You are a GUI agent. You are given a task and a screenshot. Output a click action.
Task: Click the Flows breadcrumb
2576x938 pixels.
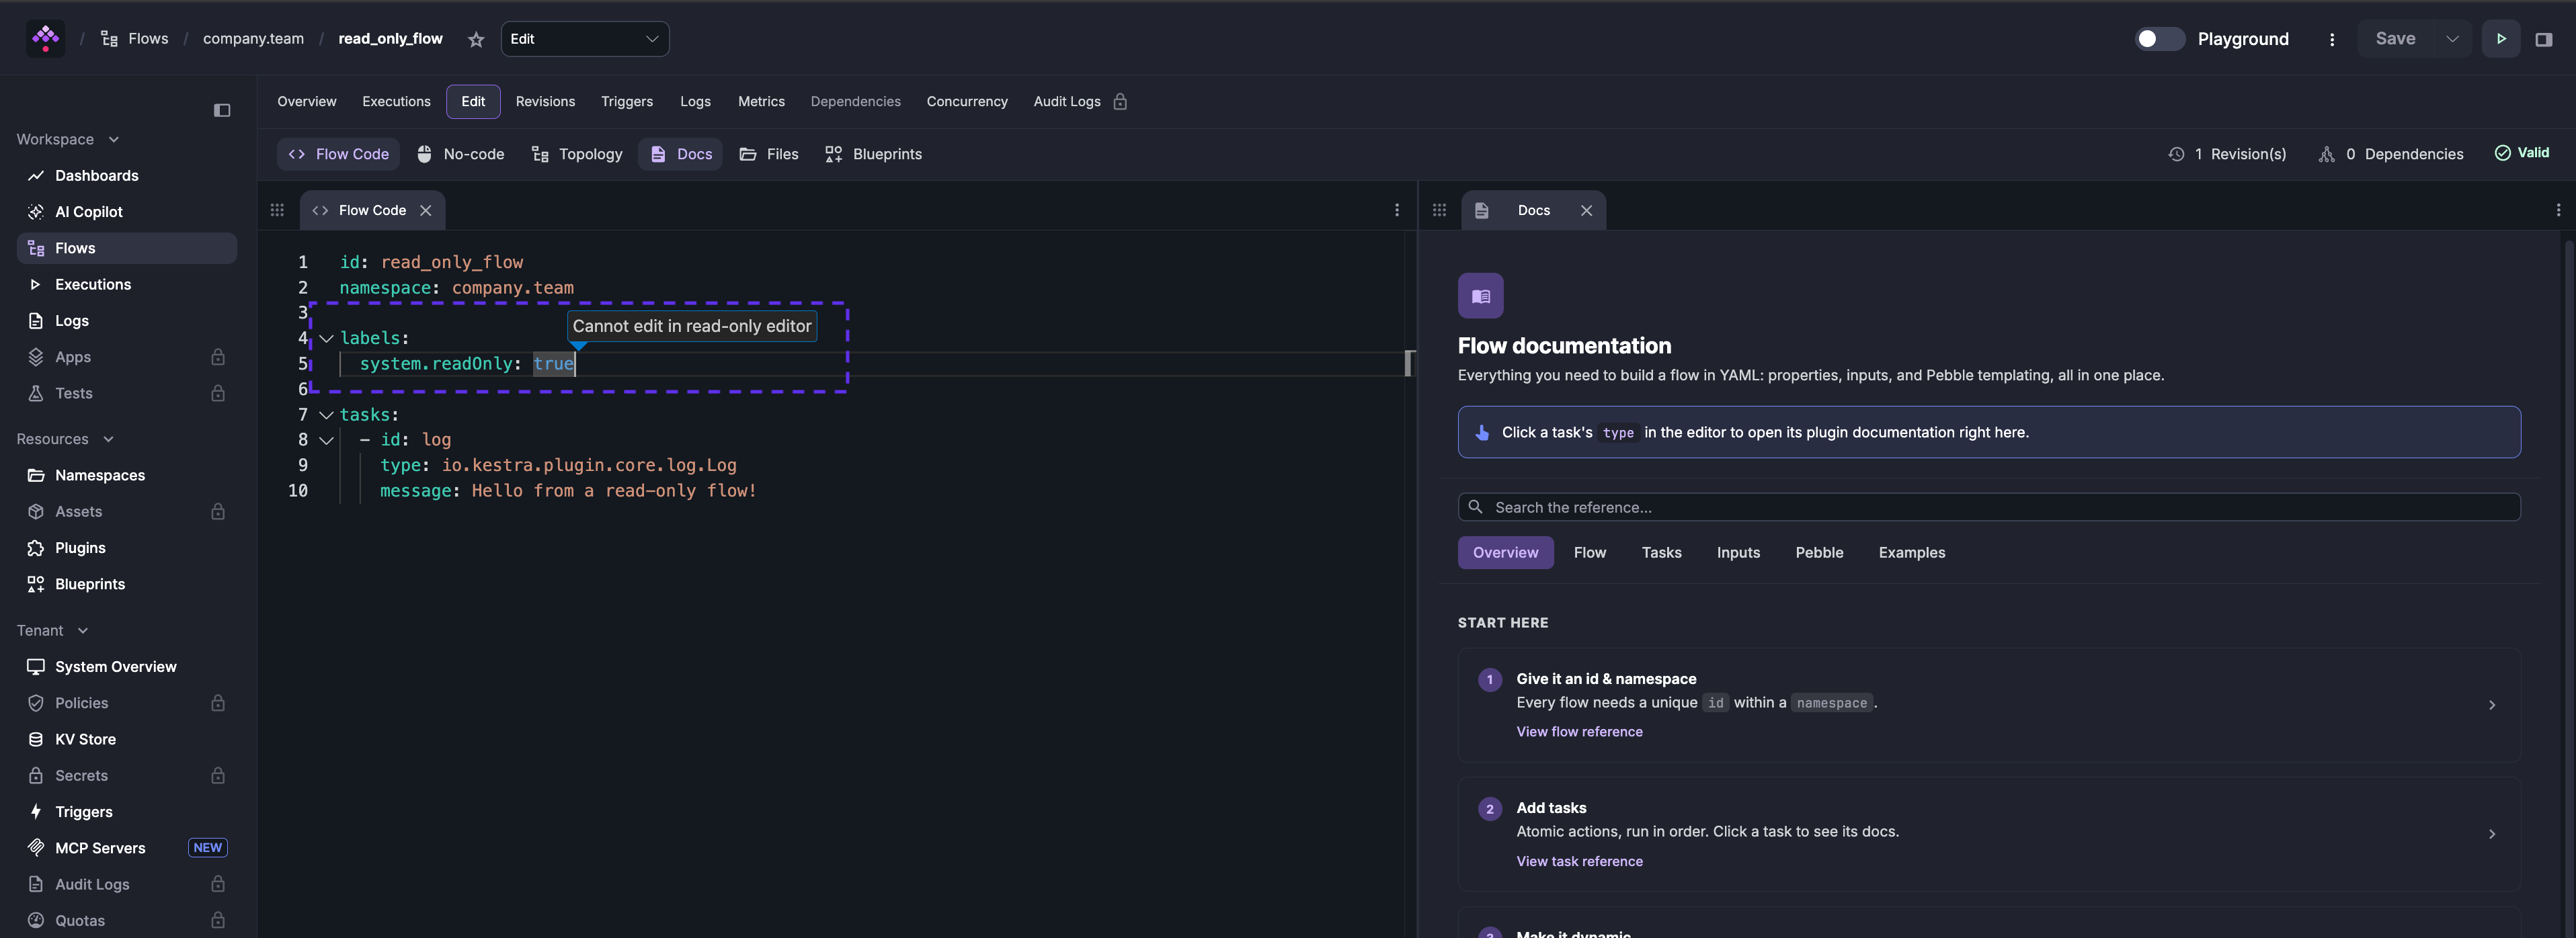[135, 39]
